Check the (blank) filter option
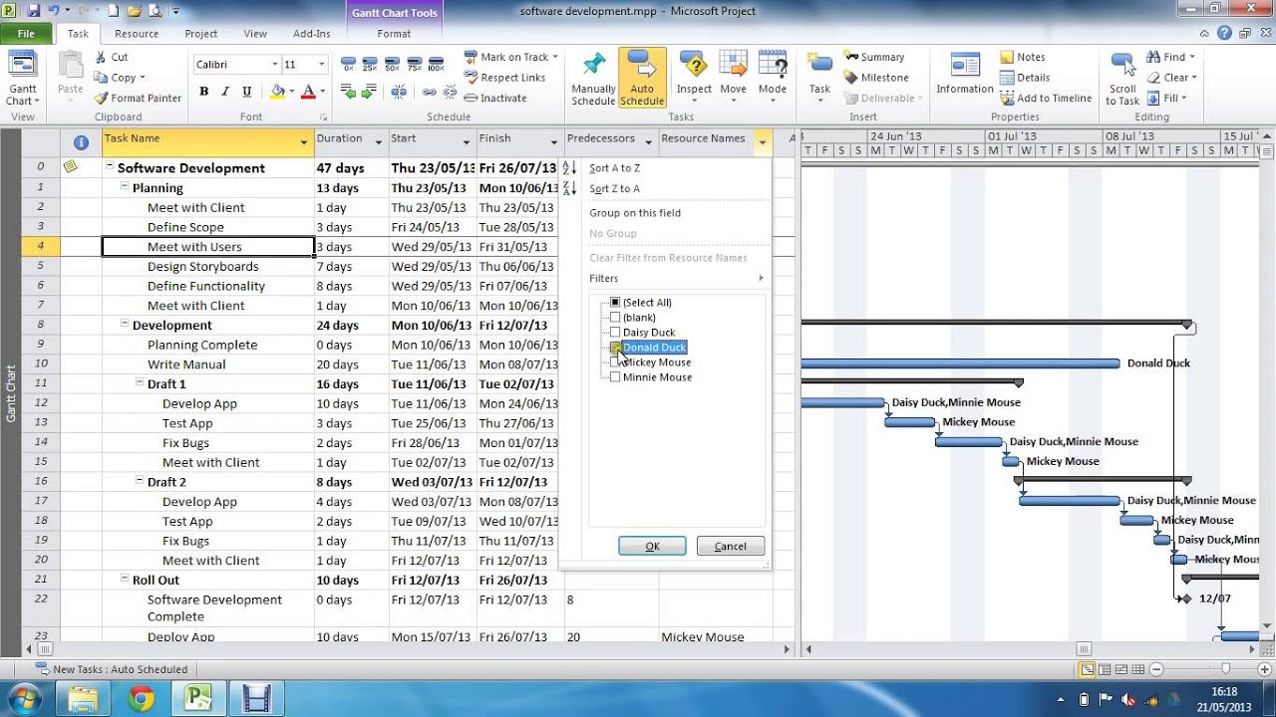The height and width of the screenshot is (717, 1276). [x=615, y=318]
